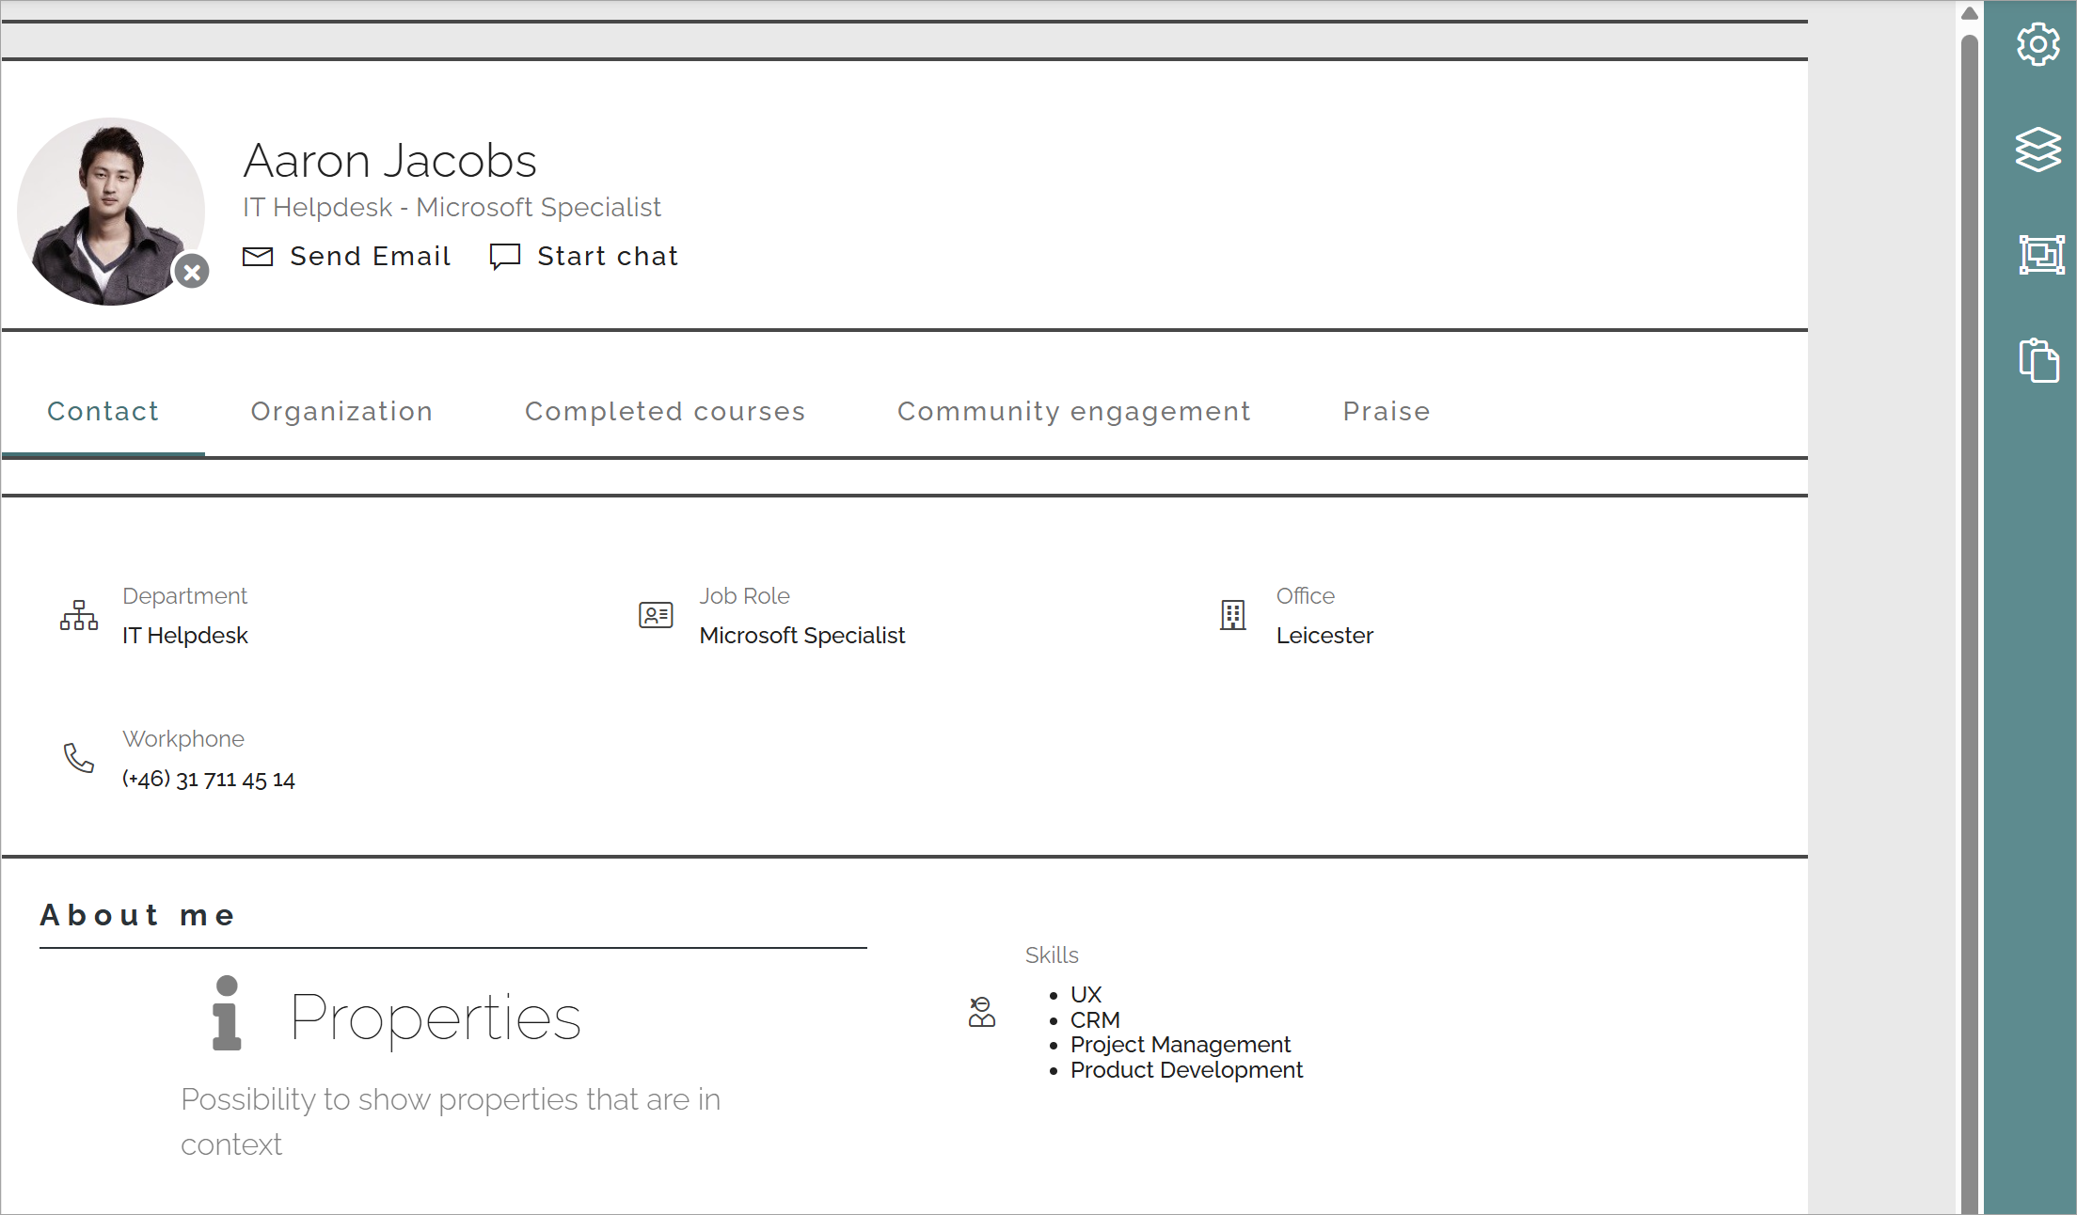Click the Department org chart icon
The image size is (2077, 1215).
pyautogui.click(x=79, y=616)
